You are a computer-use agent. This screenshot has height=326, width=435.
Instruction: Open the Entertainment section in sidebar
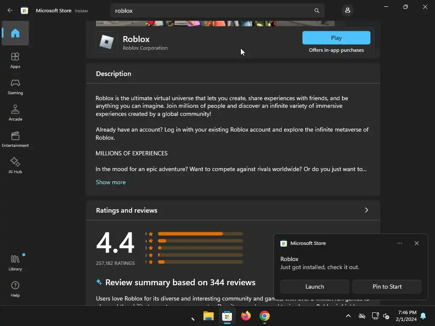15,139
